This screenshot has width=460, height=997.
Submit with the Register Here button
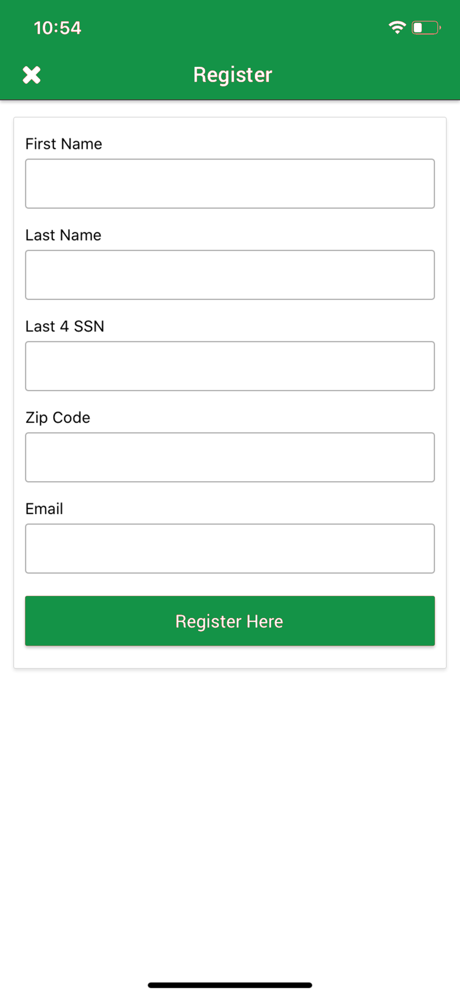coord(230,621)
